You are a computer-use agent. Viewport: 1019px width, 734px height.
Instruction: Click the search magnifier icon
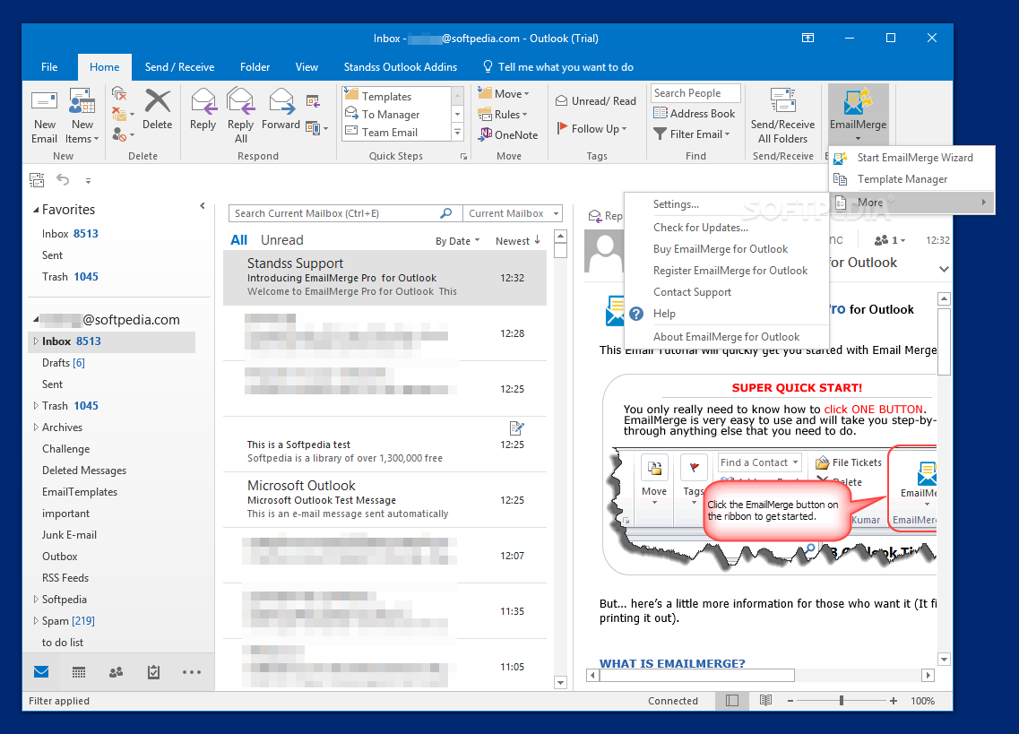(x=445, y=213)
